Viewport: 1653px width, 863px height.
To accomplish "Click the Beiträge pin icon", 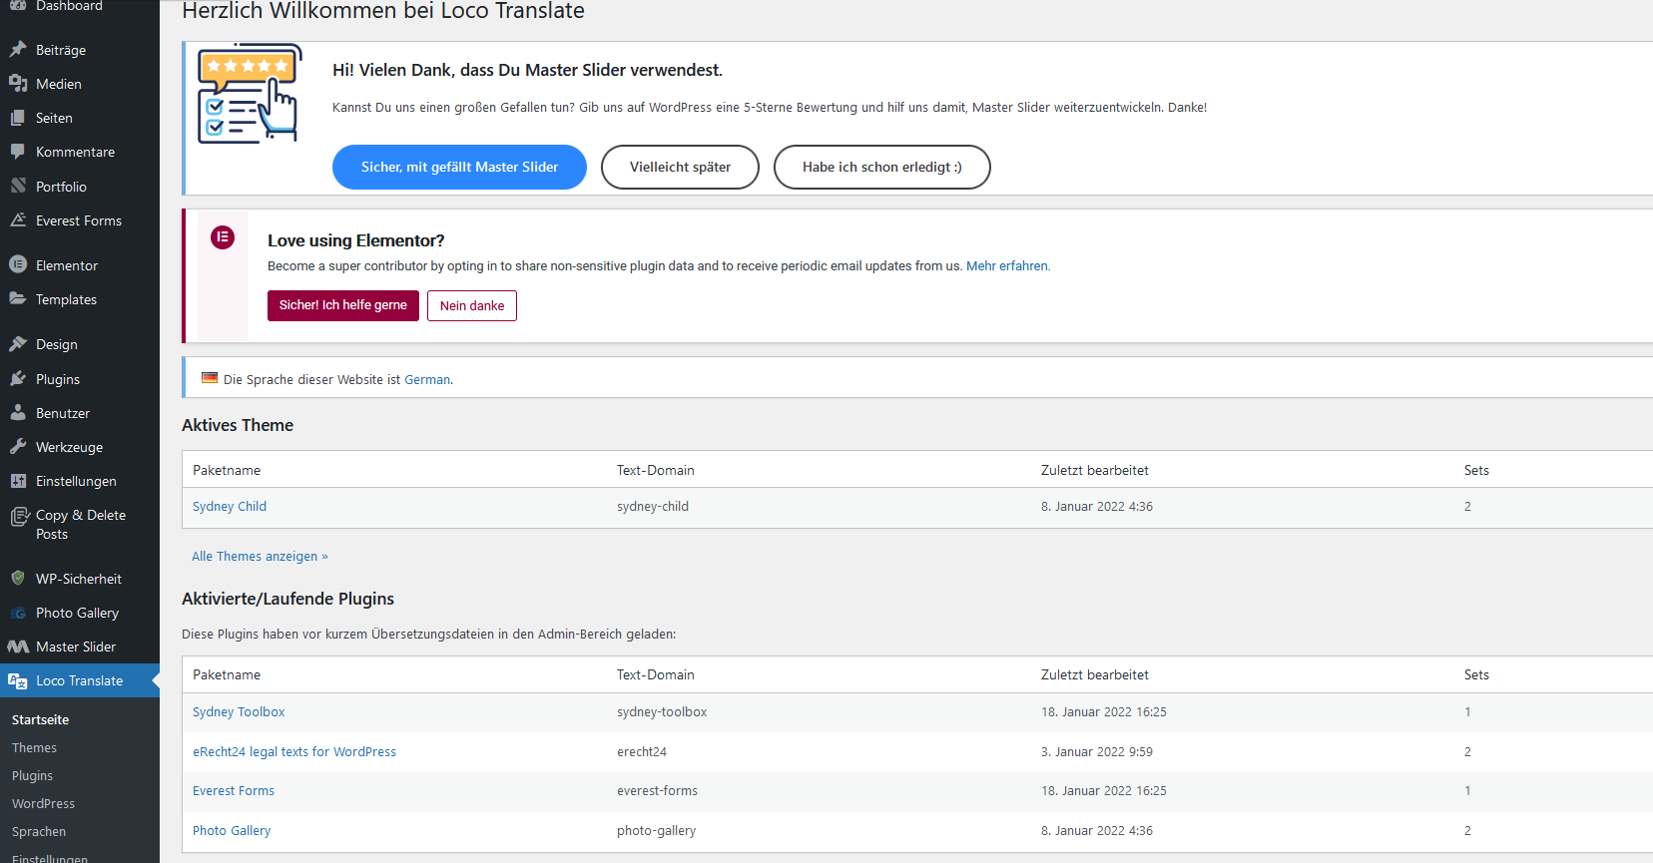I will [18, 50].
